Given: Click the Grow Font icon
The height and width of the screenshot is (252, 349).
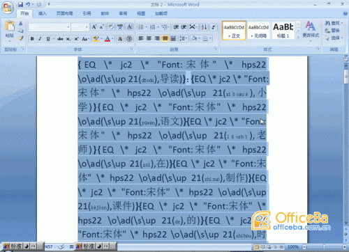Looking at the screenshot, I should 94,27.
